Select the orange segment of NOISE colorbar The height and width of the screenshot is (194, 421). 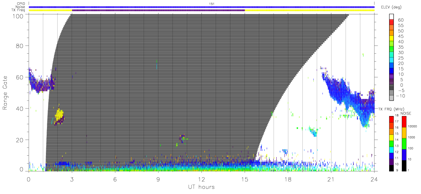404,132
